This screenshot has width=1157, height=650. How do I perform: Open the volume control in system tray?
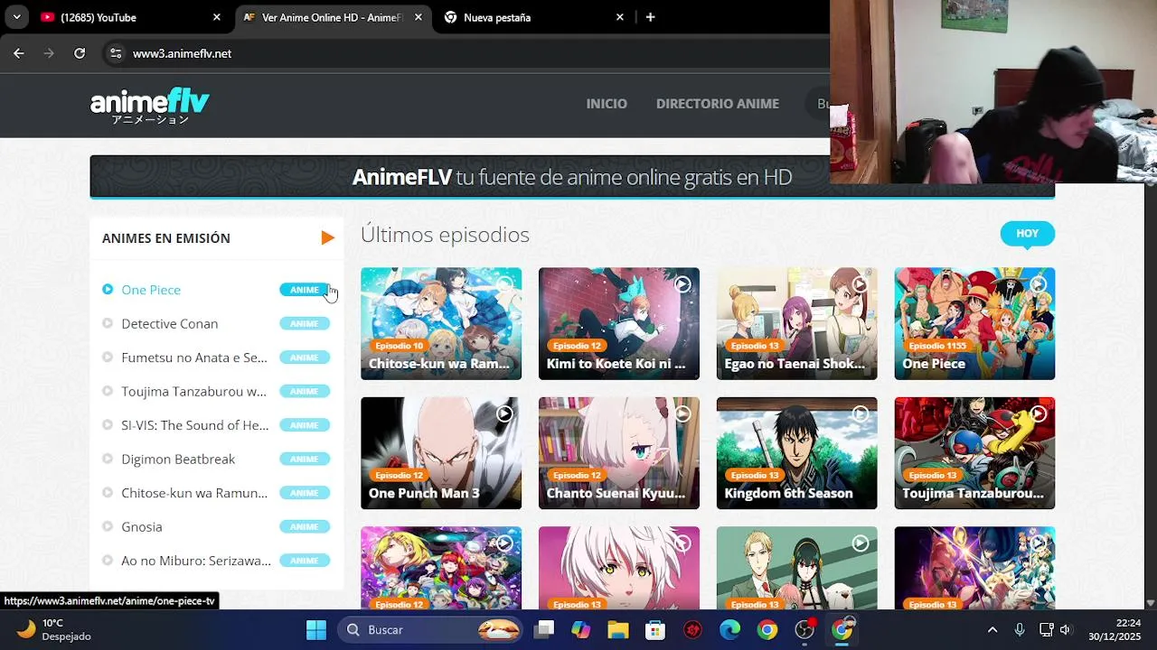pos(1065,629)
